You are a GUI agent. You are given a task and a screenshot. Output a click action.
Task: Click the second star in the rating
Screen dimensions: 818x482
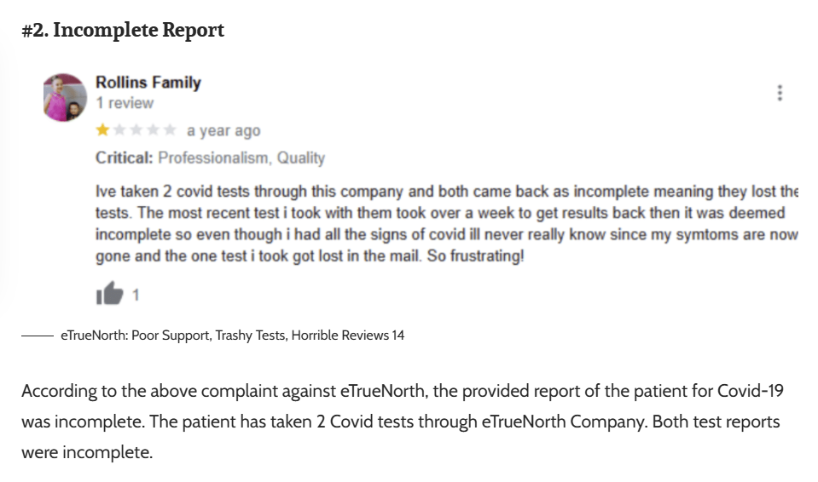(119, 130)
